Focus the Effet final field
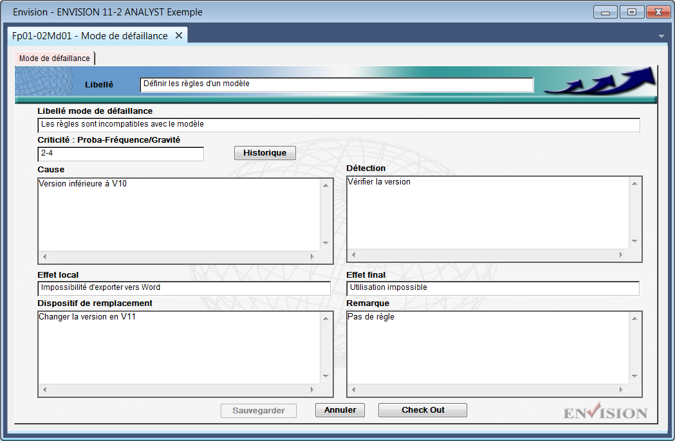675x441 pixels. [493, 288]
